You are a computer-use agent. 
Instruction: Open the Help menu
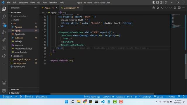click(62, 3)
